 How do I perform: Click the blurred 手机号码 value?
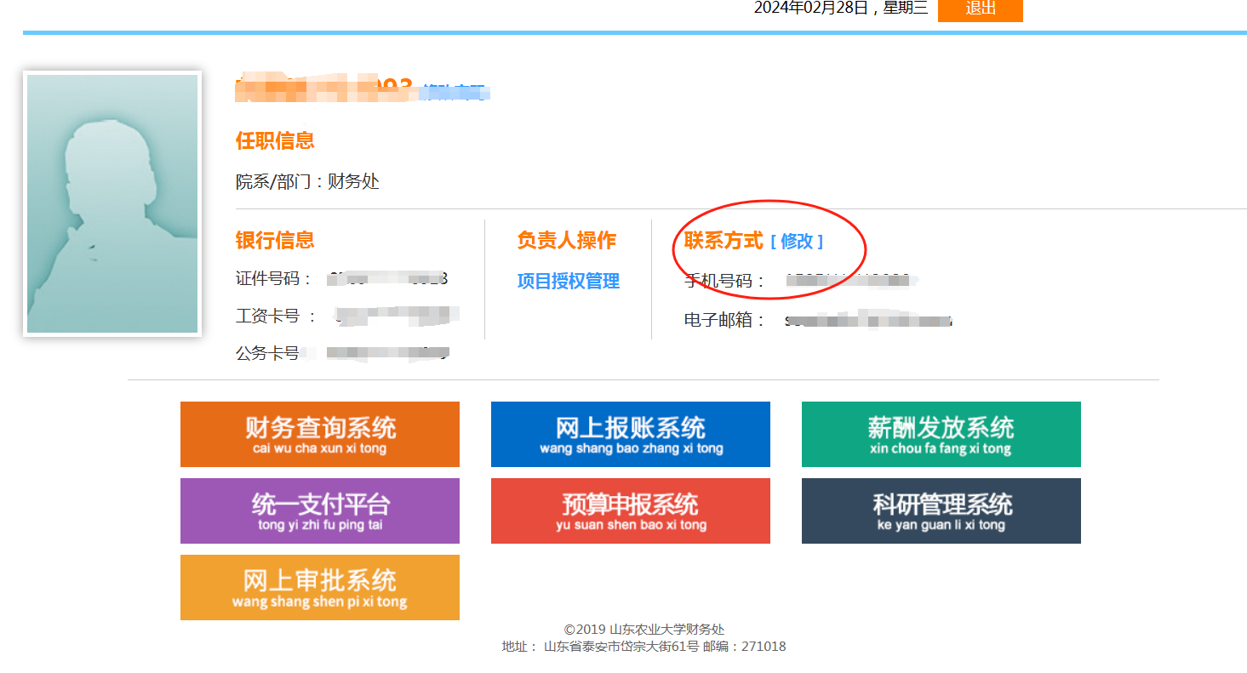(847, 280)
